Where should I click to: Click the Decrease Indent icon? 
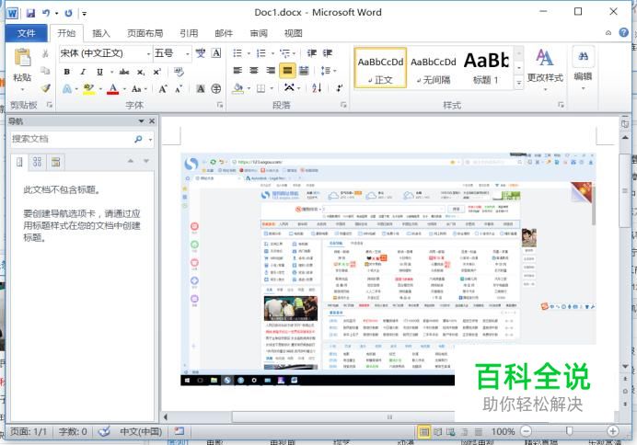(311, 53)
